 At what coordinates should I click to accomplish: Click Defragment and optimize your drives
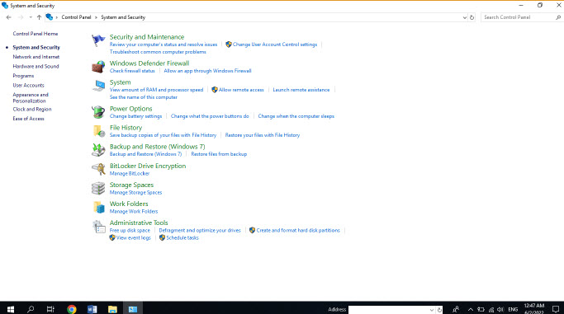coord(200,231)
